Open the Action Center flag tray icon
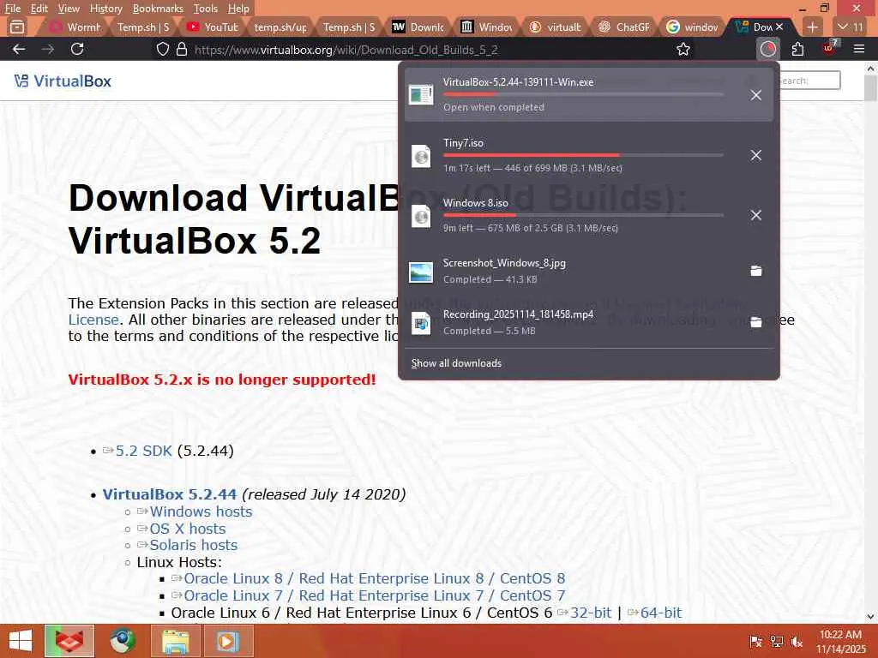Viewport: 878px width, 658px height. (755, 641)
